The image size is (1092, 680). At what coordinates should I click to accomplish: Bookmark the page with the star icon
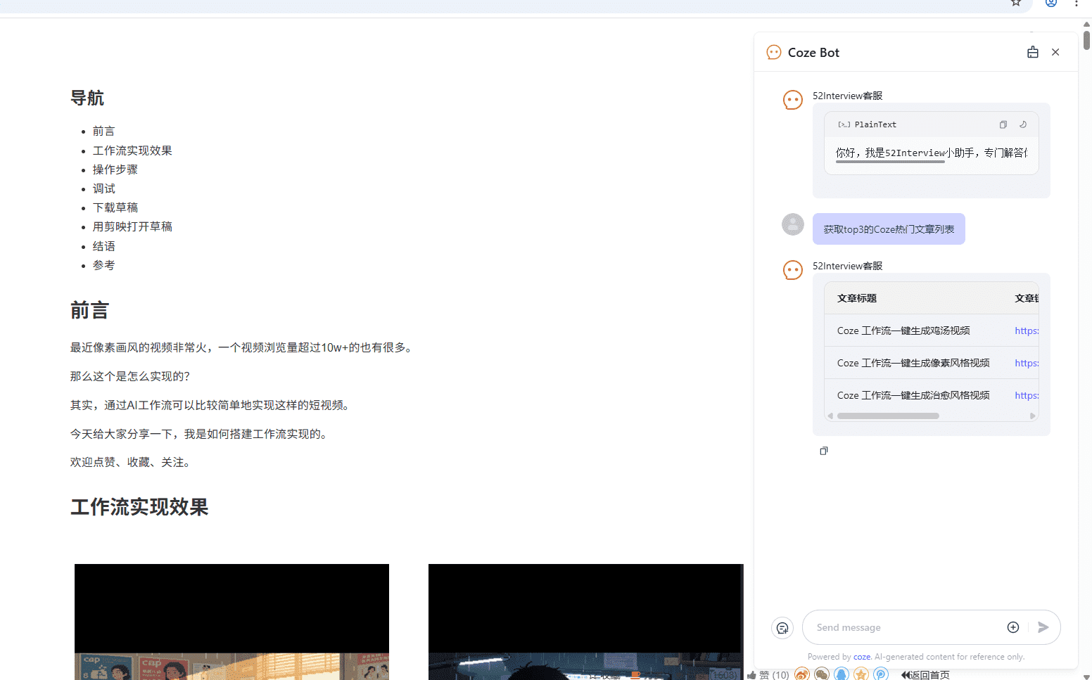pyautogui.click(x=1016, y=3)
